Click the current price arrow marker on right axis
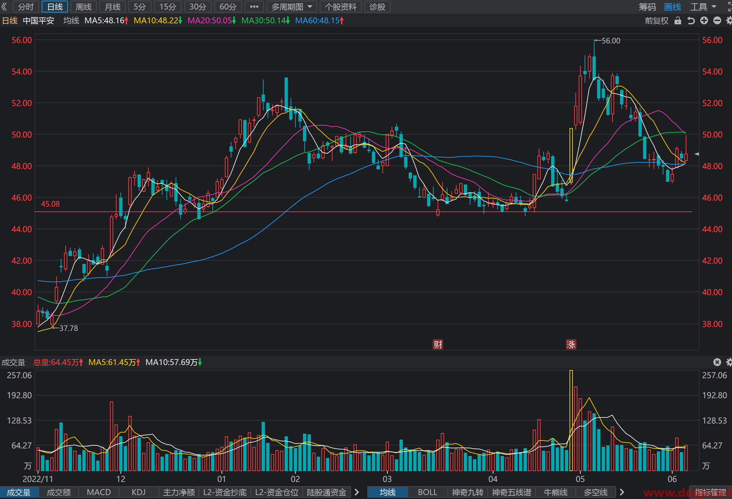The height and width of the screenshot is (499, 732). point(696,154)
